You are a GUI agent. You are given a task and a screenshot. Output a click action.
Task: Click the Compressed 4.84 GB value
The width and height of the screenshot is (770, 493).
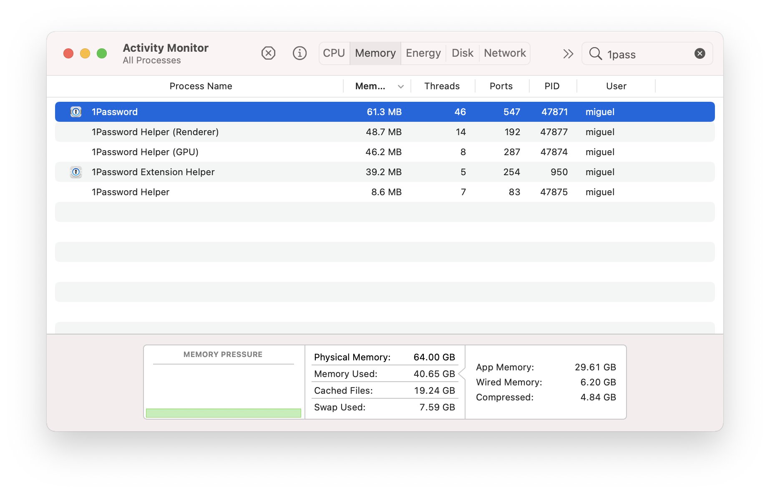pyautogui.click(x=598, y=397)
